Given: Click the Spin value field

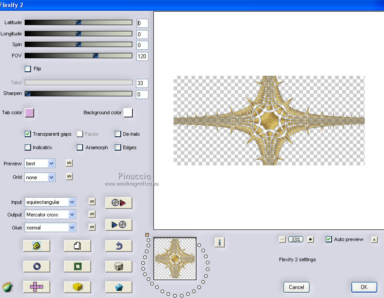Looking at the screenshot, I should pyautogui.click(x=142, y=45).
